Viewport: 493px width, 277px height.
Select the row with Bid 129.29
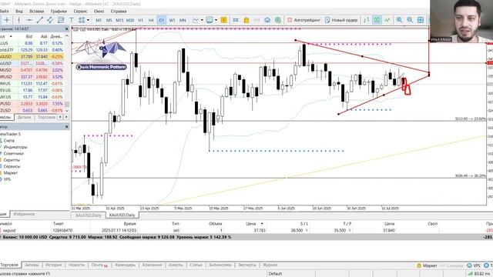[x=32, y=49]
